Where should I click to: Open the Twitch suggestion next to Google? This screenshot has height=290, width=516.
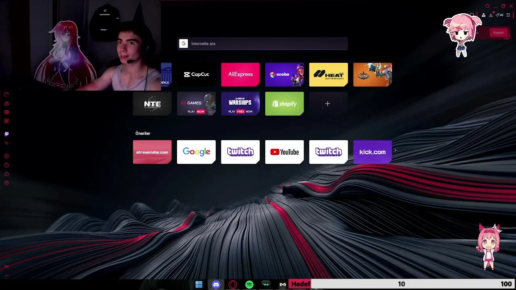(240, 152)
